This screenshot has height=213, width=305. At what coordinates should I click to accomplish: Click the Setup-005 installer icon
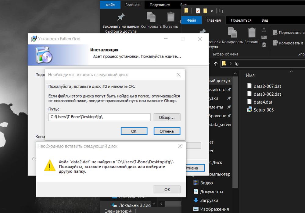coord(249,110)
